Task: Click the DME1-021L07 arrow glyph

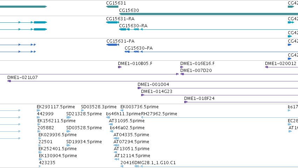Action: pos(9,81)
